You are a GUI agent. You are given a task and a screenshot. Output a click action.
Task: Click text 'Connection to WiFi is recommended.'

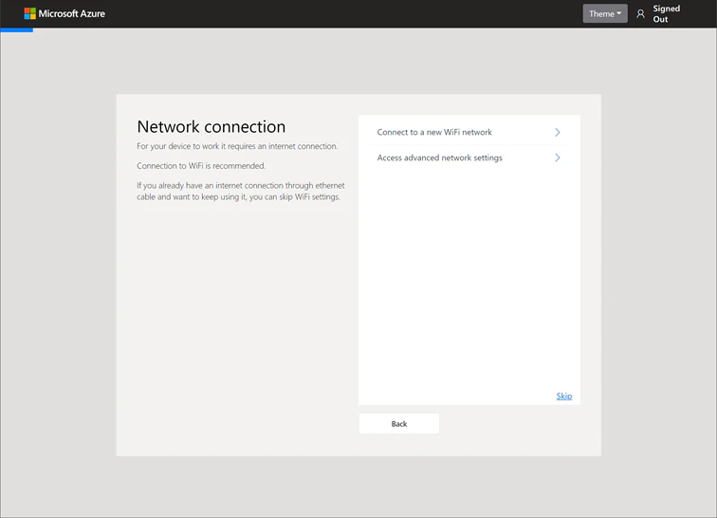click(201, 166)
